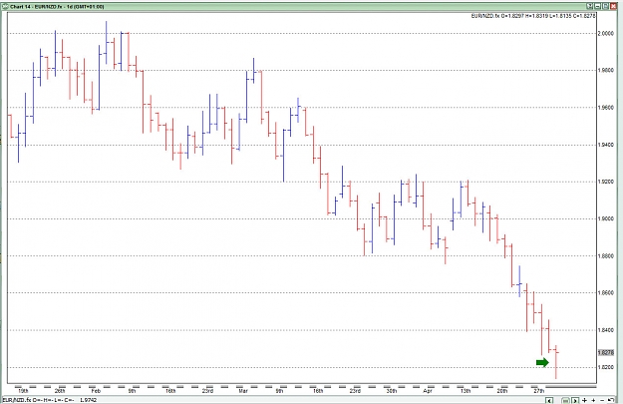
Task: Select the 1.8200 price axis label
Action: (605, 367)
